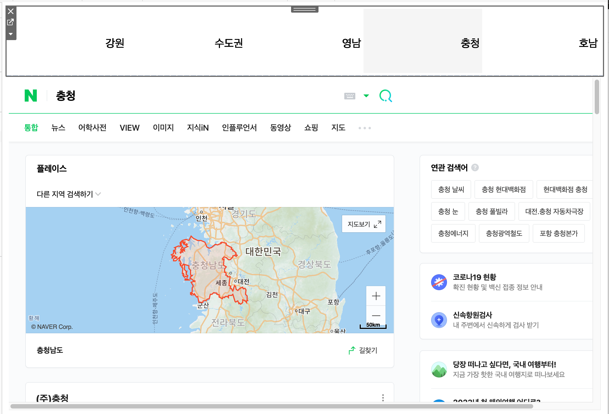The width and height of the screenshot is (609, 414).
Task: Click the map zoom in plus button
Action: tap(376, 296)
